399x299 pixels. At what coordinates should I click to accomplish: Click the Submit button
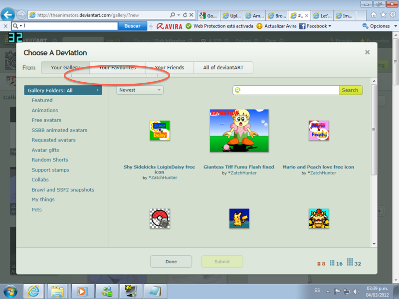pyautogui.click(x=222, y=261)
